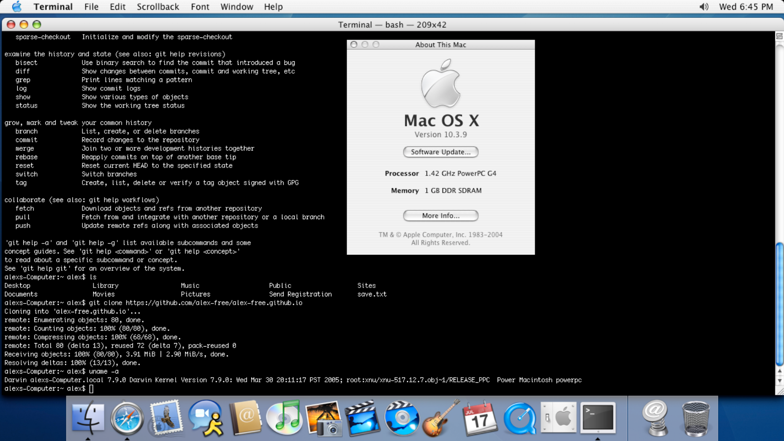This screenshot has height=441, width=784.
Task: Open the Font menu
Action: [200, 7]
